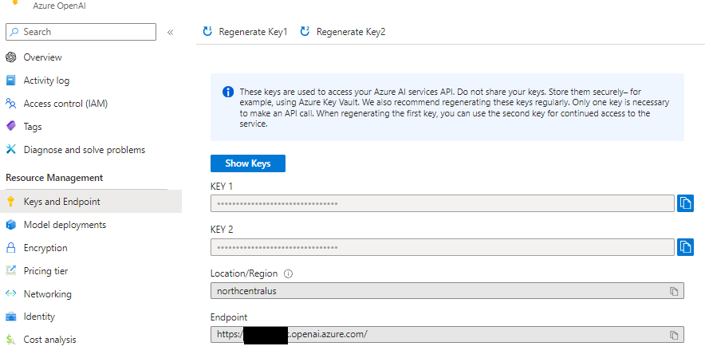Select Model deployments in sidebar
This screenshot has height=354, width=705.
65,225
